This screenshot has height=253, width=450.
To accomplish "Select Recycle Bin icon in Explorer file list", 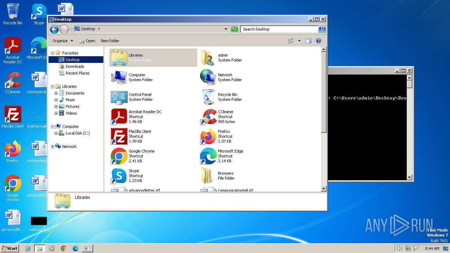I will [208, 97].
